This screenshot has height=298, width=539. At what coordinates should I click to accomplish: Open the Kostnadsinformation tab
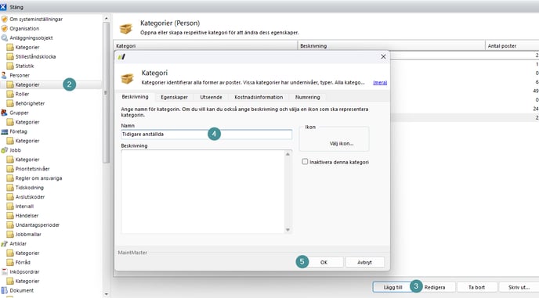tap(259, 97)
